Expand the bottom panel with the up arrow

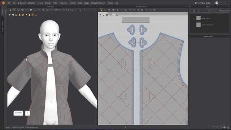[125, 127]
